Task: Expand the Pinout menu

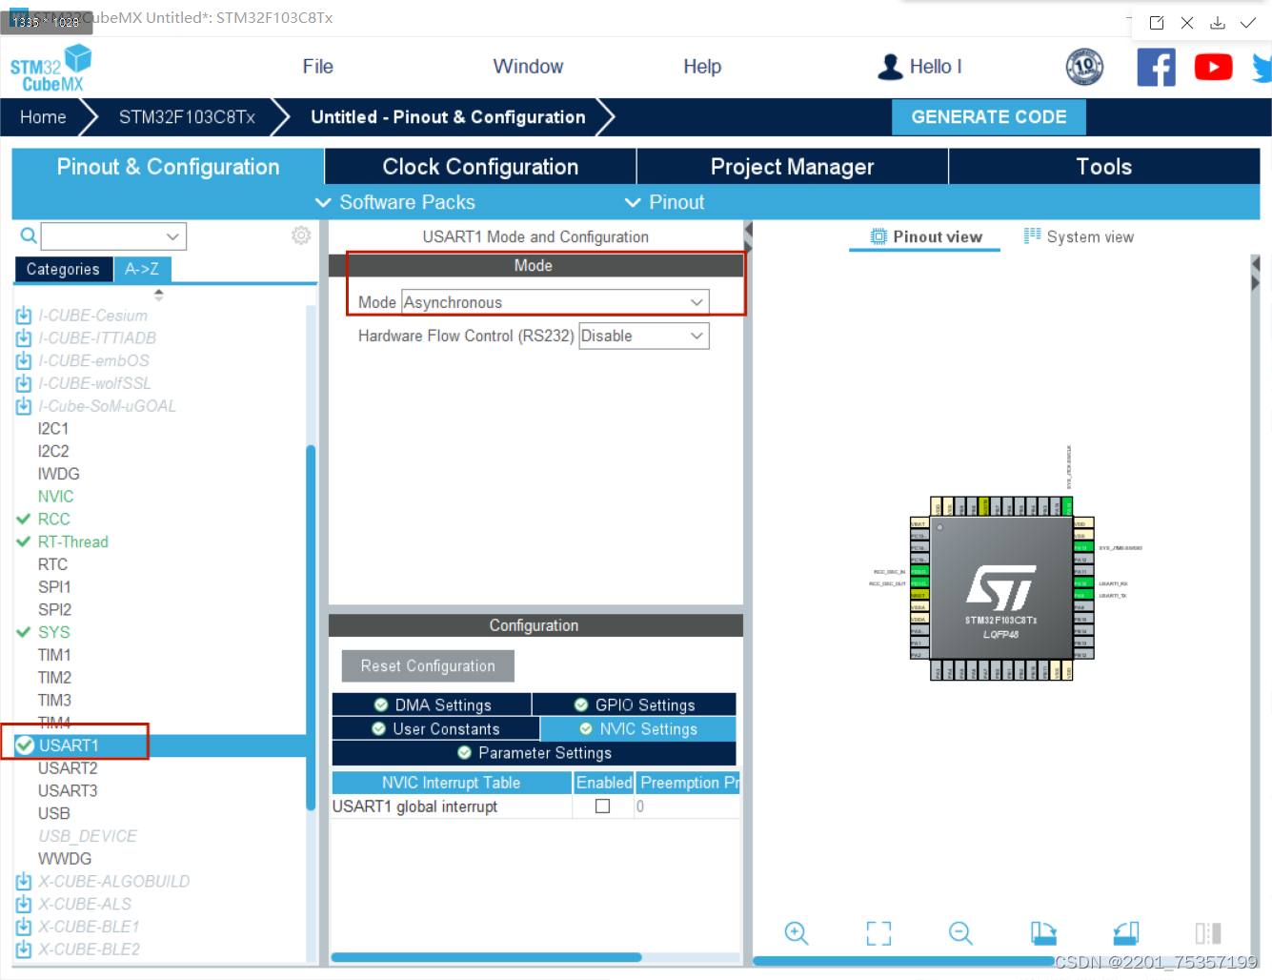Action: 664,202
